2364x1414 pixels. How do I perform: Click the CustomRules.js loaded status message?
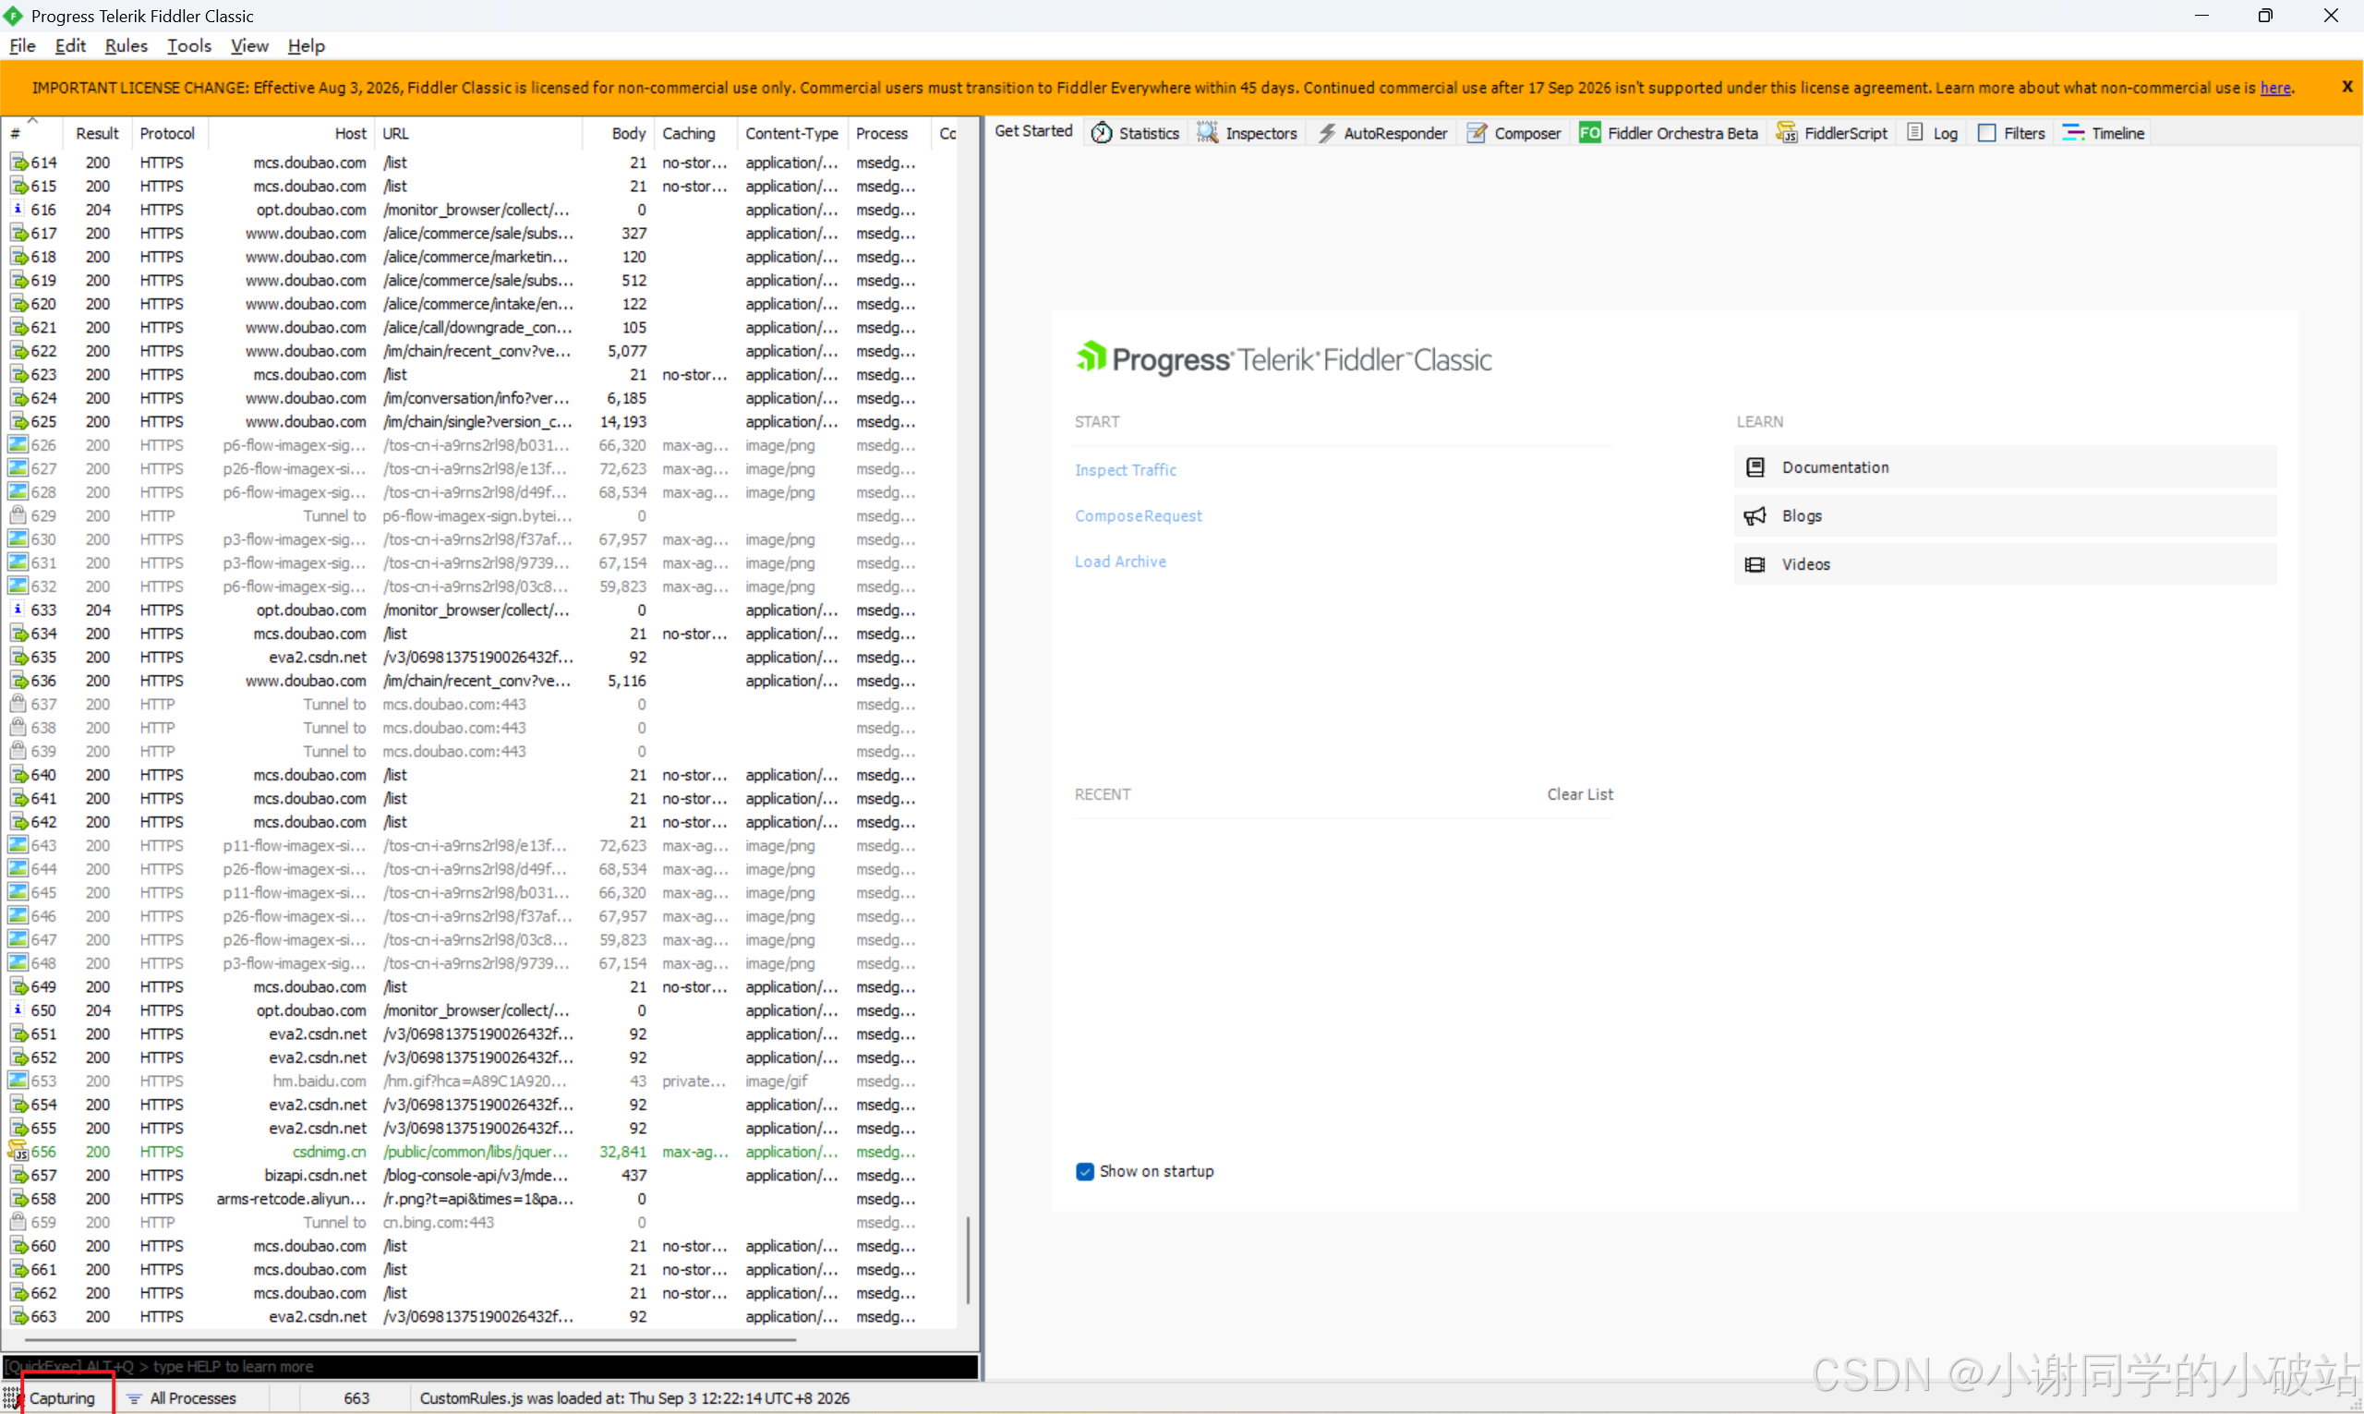click(x=634, y=1398)
